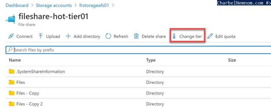Click the .SystemShareInformation folder icon

point(11,71)
